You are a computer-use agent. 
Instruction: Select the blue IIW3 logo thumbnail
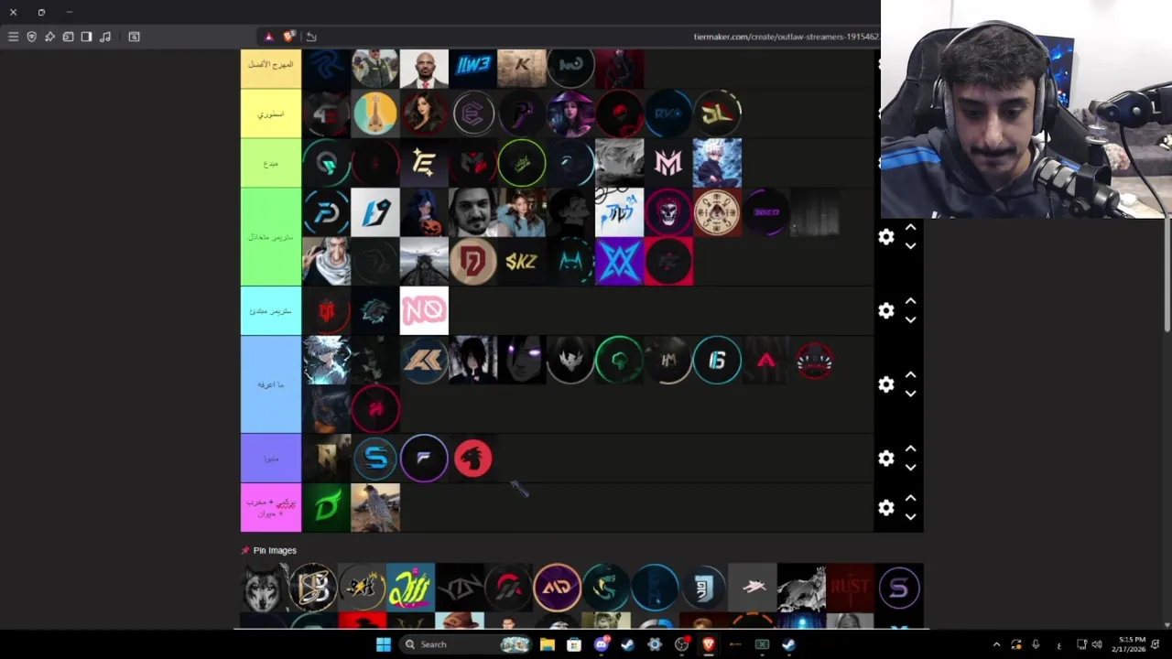click(x=472, y=69)
